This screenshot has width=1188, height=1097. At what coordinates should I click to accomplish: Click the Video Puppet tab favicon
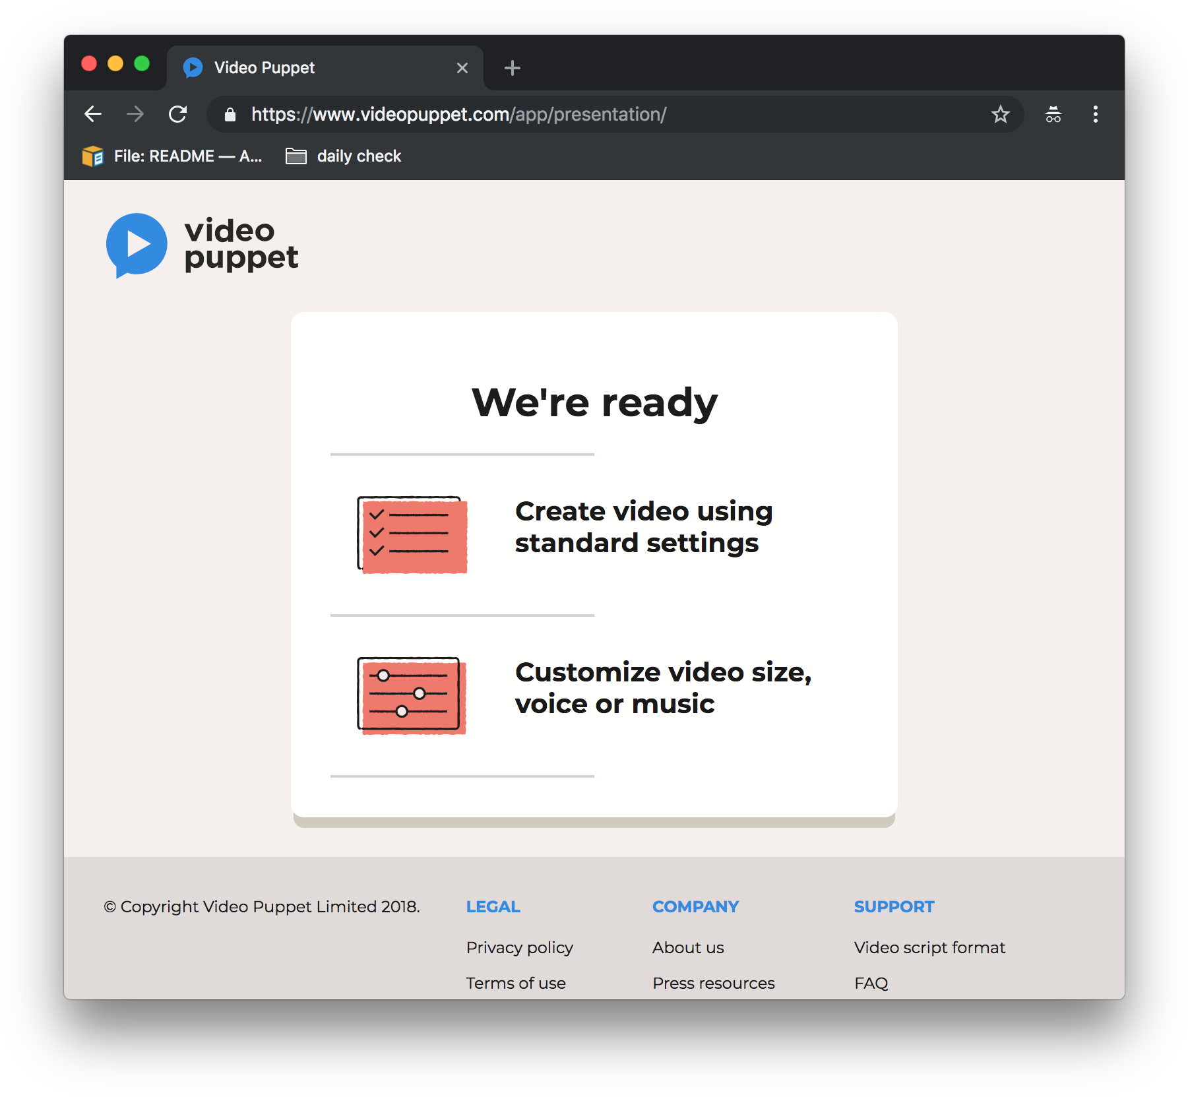coord(193,67)
